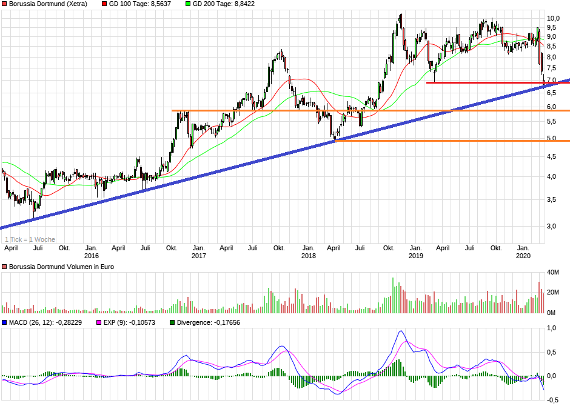Viewport: 570px width, 406px height.
Task: Click the magenta EXP (9) legend swatch
Action: 99,322
